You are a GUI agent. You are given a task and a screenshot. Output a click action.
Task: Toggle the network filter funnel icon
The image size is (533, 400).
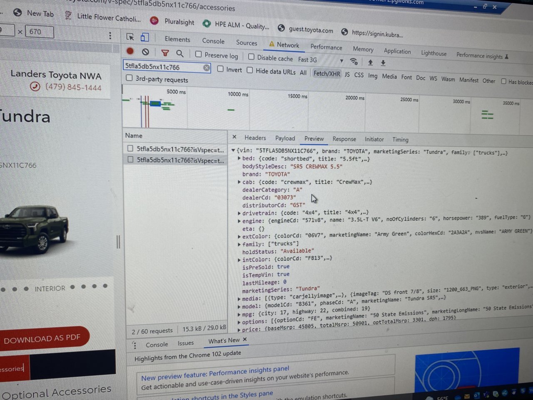coord(165,53)
